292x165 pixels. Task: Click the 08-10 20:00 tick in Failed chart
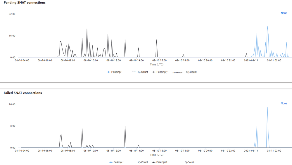(x=205, y=150)
